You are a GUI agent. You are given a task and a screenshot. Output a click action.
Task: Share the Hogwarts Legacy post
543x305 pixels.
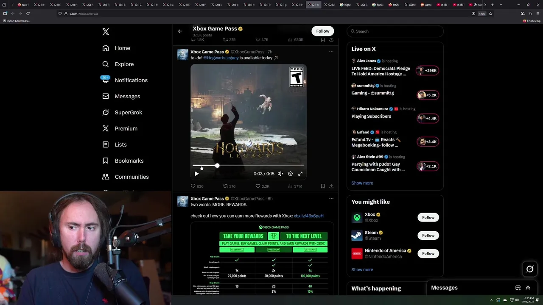(x=331, y=186)
